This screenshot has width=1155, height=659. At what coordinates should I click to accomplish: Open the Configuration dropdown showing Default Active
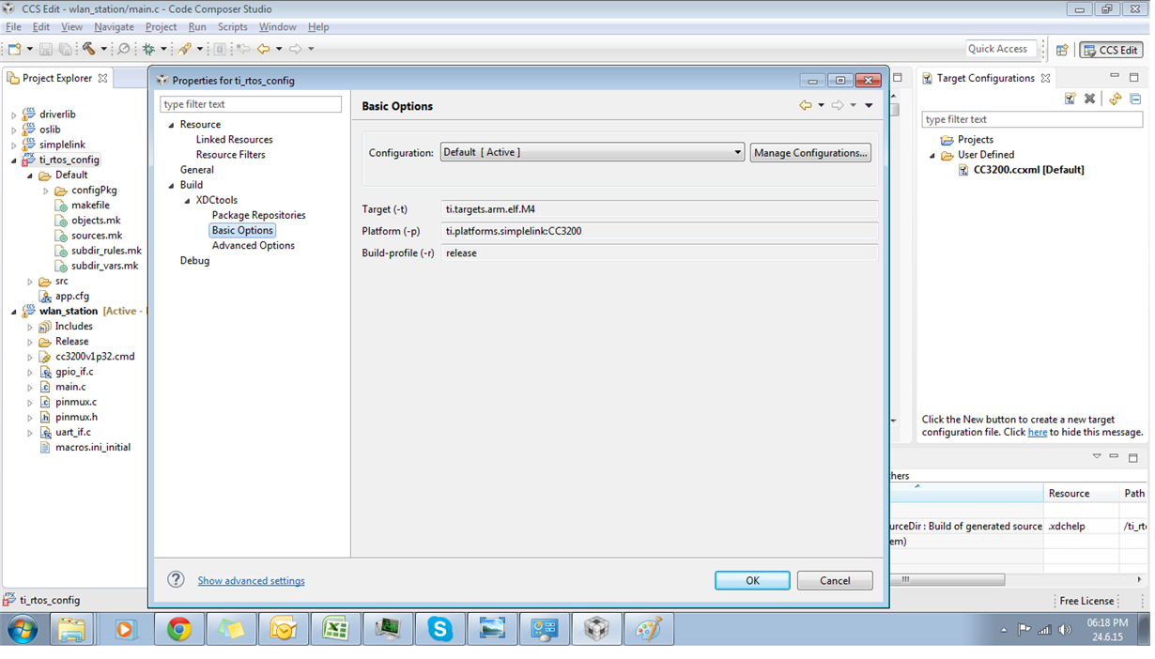coord(591,152)
